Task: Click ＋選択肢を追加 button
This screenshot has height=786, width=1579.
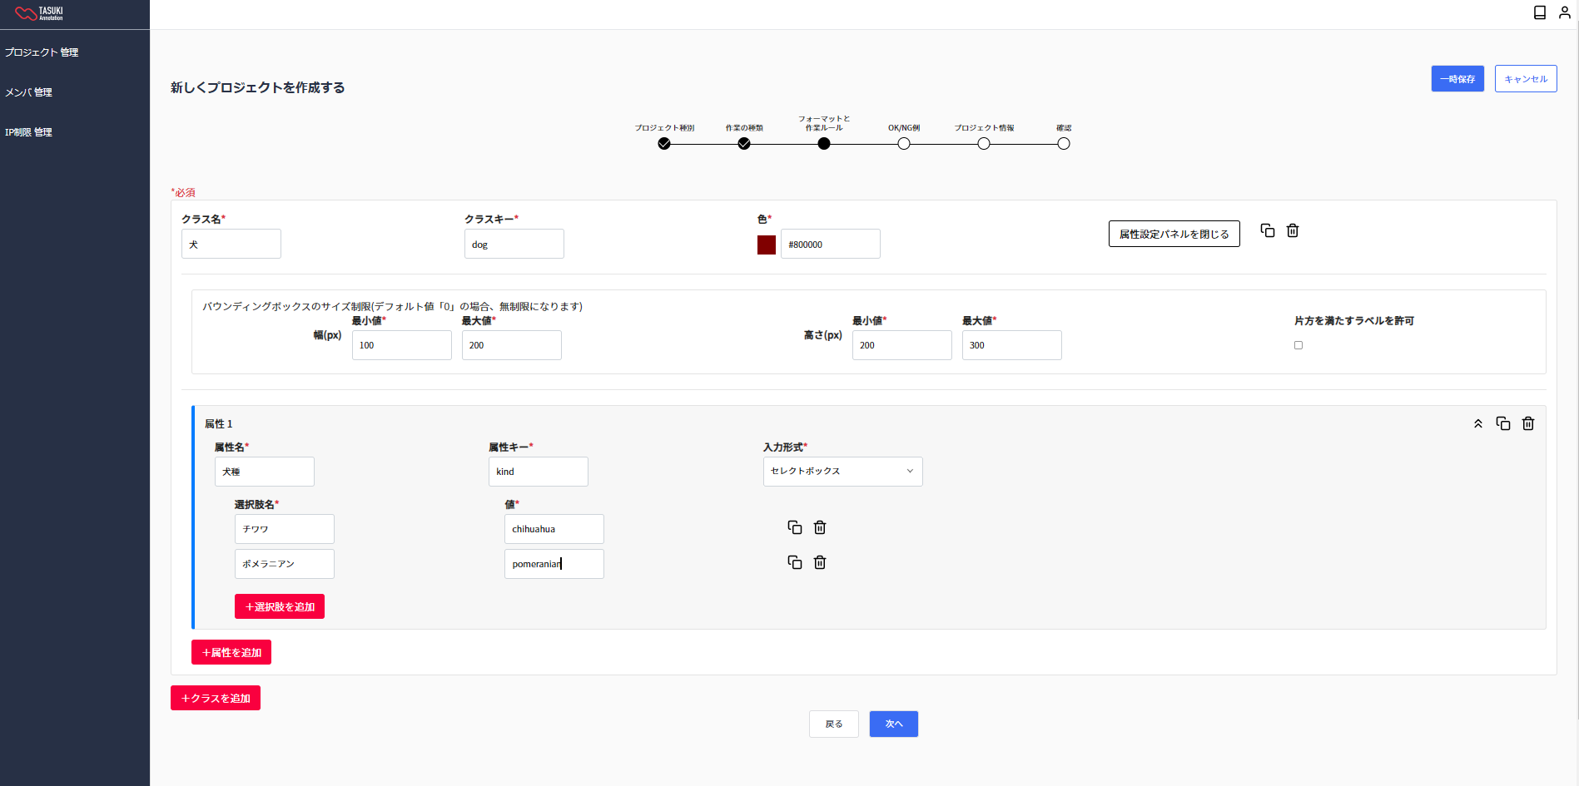Action: [280, 606]
